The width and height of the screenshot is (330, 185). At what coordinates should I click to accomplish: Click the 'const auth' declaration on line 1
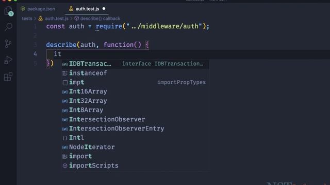(65, 26)
